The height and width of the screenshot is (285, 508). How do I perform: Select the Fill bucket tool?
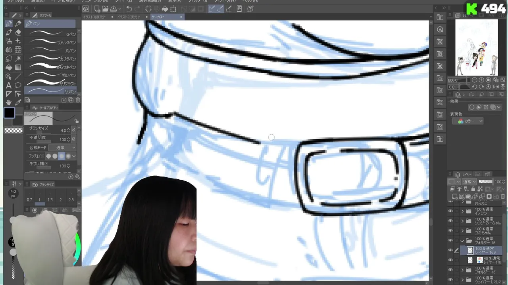pos(9,67)
